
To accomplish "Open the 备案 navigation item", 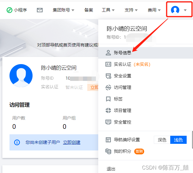I will (89, 10).
